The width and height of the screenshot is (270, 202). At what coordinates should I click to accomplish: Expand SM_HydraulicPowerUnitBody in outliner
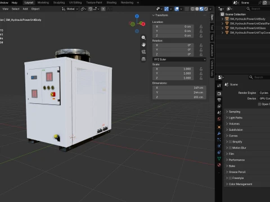tap(222, 19)
